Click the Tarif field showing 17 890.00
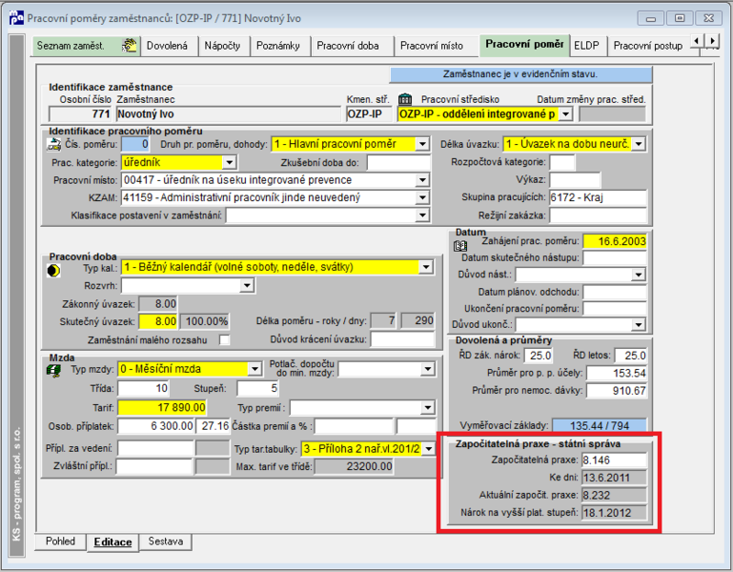 pos(162,407)
